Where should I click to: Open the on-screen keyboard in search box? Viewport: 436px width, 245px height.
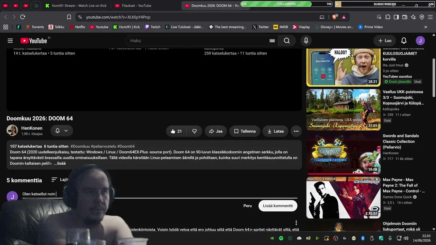[272, 41]
